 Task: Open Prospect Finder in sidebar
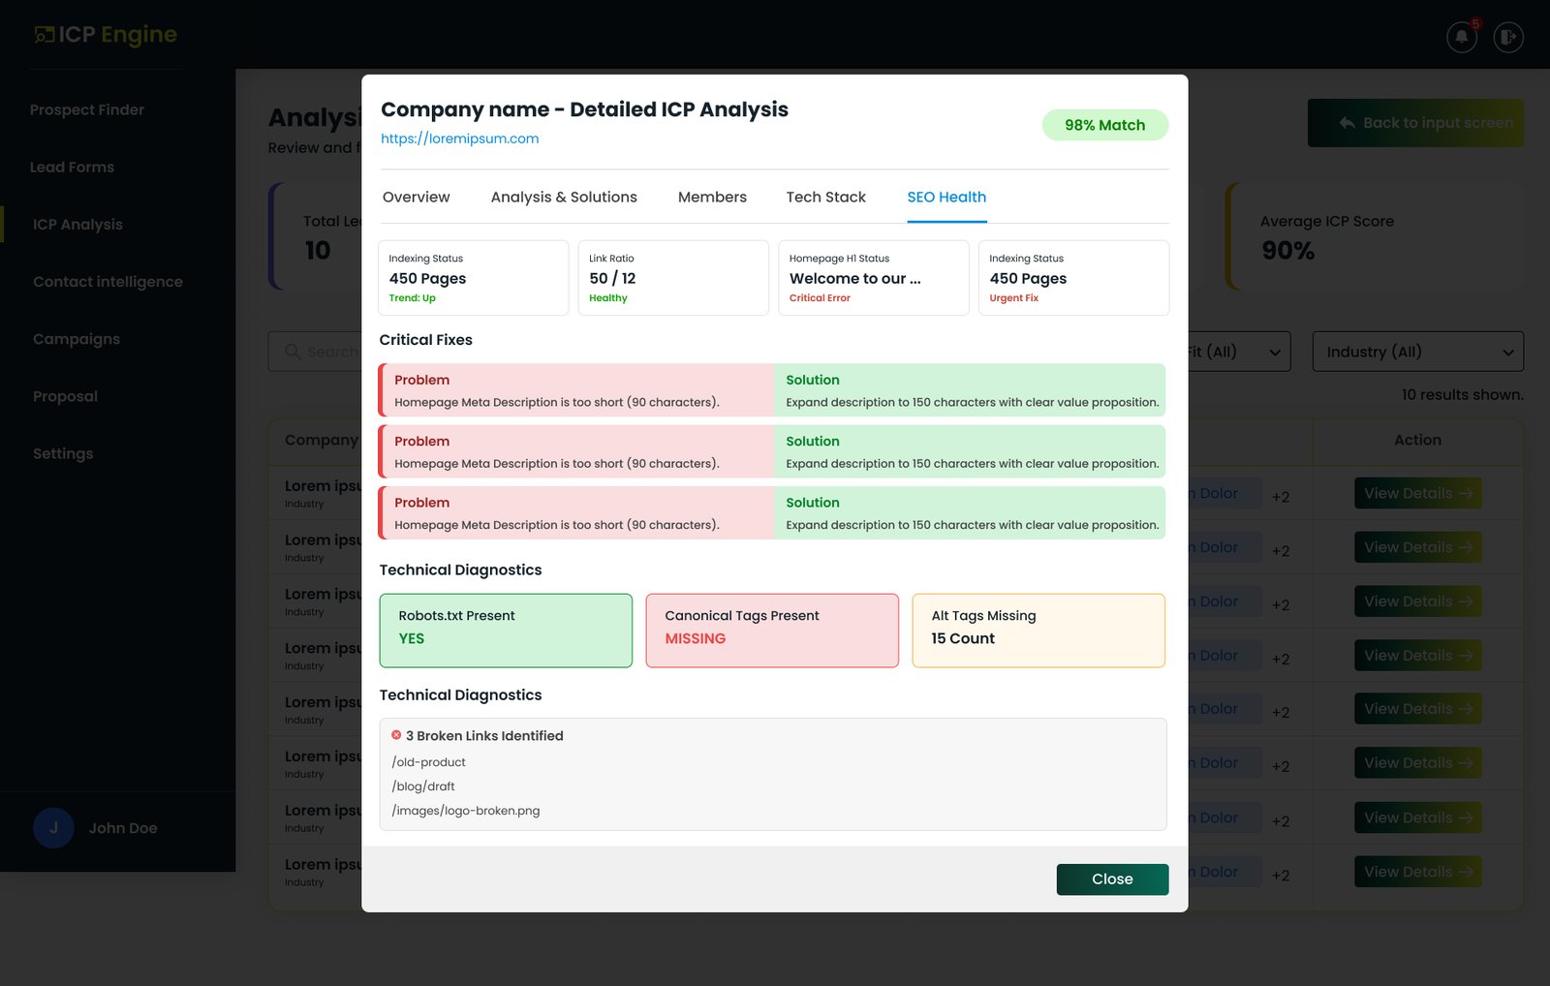87,109
